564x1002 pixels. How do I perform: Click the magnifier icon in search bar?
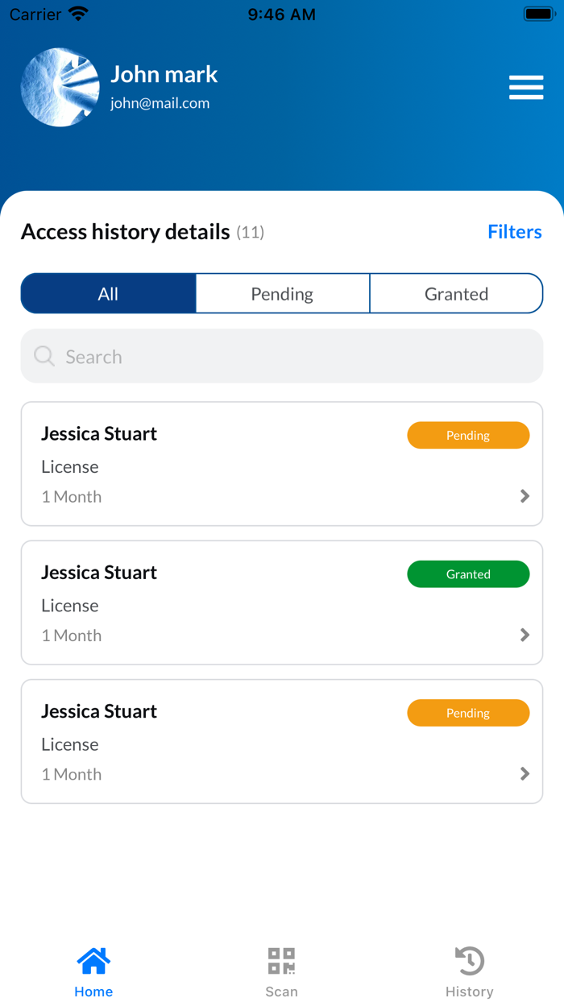pyautogui.click(x=44, y=357)
